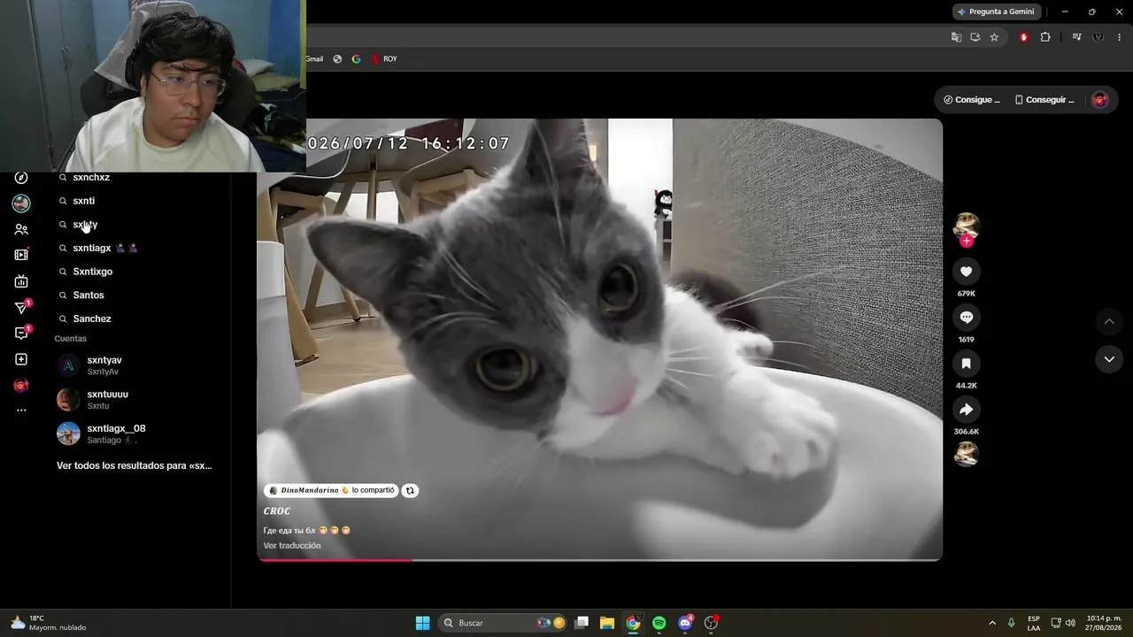1133x637 pixels.
Task: Open the Chrome three-dot menu
Action: [1120, 37]
